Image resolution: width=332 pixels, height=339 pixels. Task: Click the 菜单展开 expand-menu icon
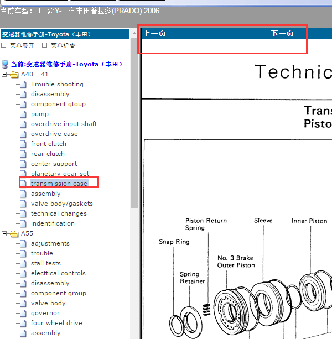tap(3, 45)
